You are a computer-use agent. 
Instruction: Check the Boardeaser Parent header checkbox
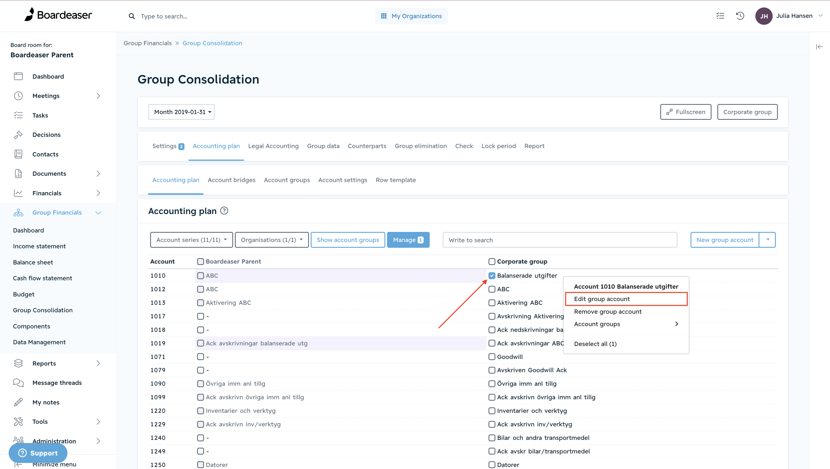pos(200,262)
